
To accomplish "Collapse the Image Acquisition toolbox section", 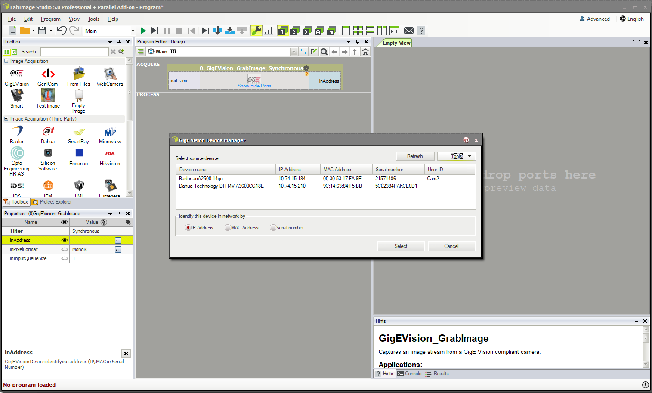I will tap(6, 61).
